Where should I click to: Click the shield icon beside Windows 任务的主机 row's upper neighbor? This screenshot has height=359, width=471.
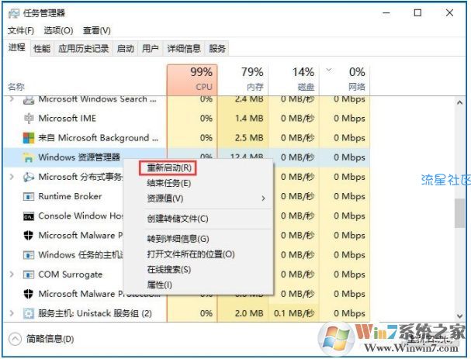click(29, 236)
